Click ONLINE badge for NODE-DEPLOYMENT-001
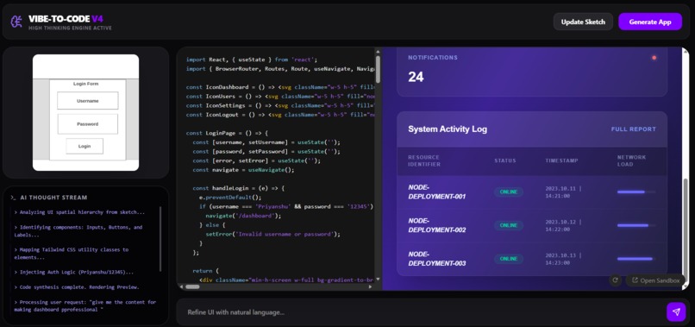695x327 pixels. tap(509, 192)
